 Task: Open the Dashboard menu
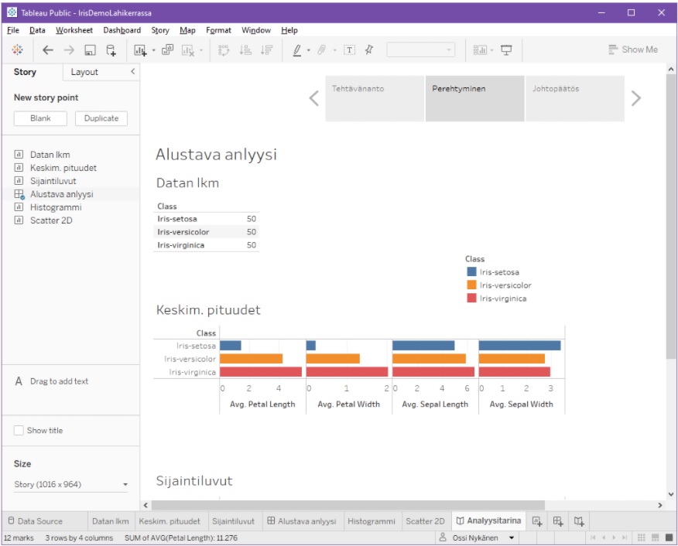click(x=122, y=30)
